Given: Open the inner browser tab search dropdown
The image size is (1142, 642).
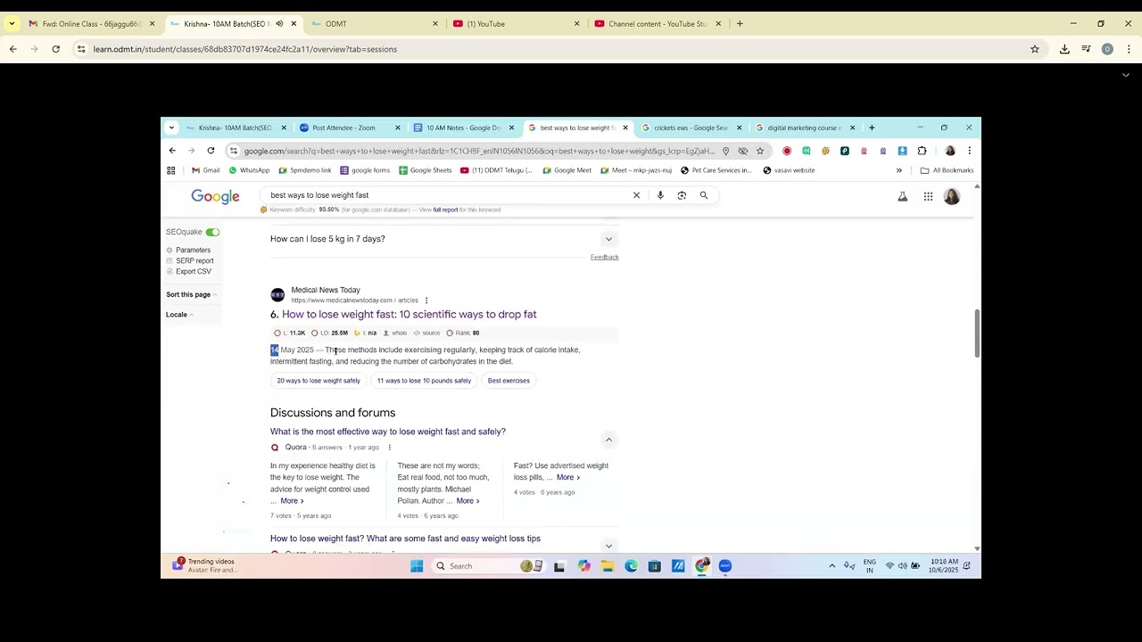Looking at the screenshot, I should tap(171, 128).
